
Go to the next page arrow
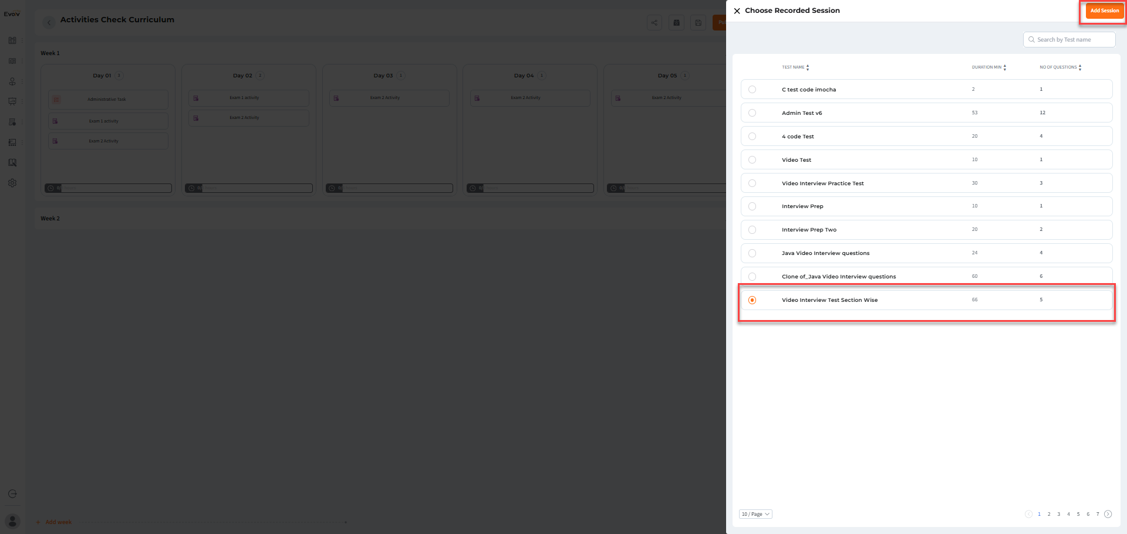pyautogui.click(x=1108, y=514)
